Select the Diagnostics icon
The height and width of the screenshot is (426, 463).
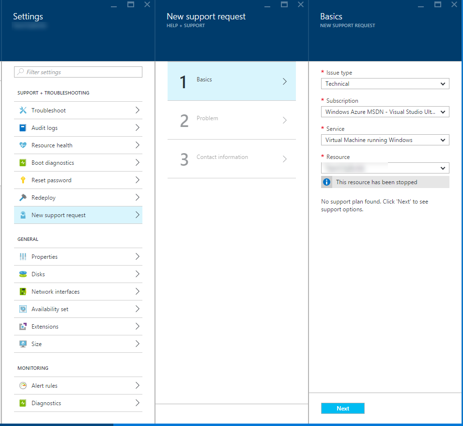23,403
